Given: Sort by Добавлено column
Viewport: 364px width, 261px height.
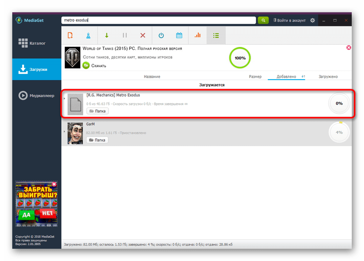Looking at the screenshot, I should 286,77.
